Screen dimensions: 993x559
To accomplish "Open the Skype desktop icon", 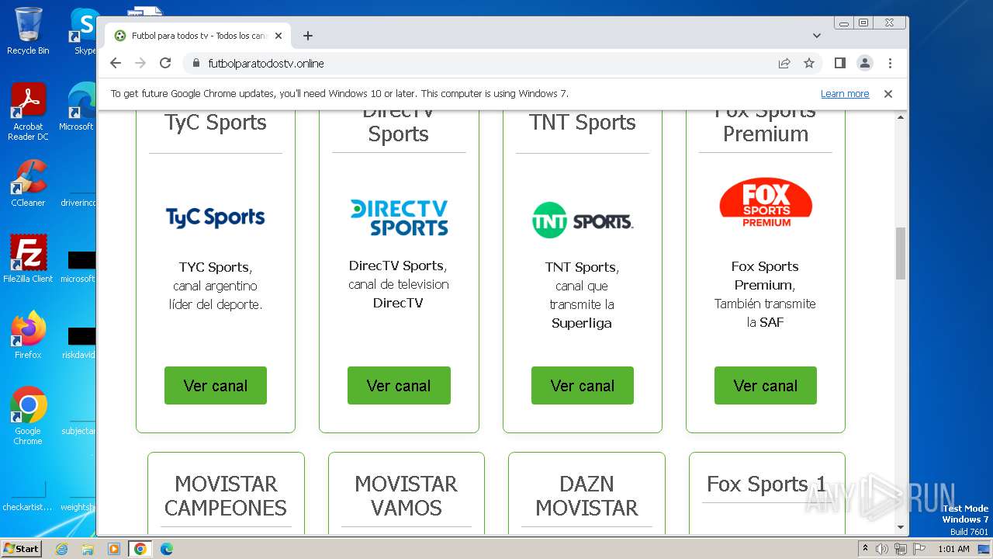I will coord(84,31).
